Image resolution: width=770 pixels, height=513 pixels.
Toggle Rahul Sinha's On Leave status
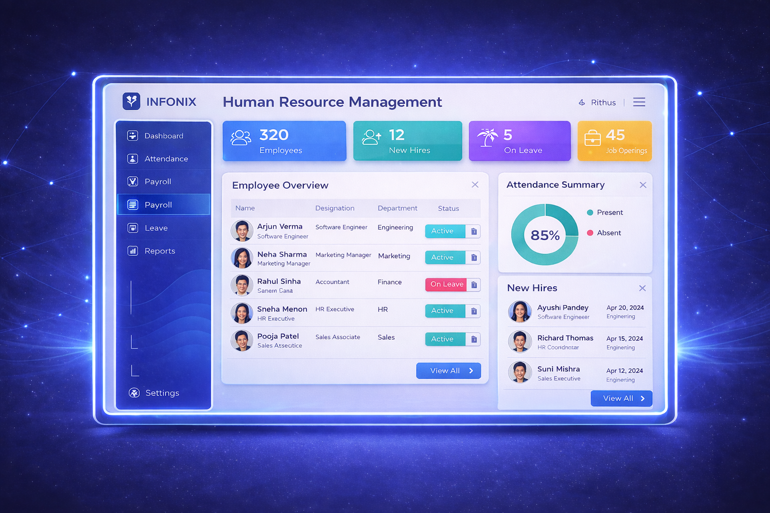[446, 285]
